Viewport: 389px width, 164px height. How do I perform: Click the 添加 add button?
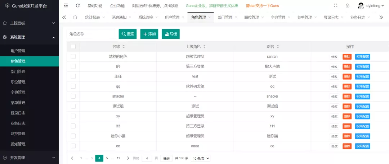tap(149, 34)
